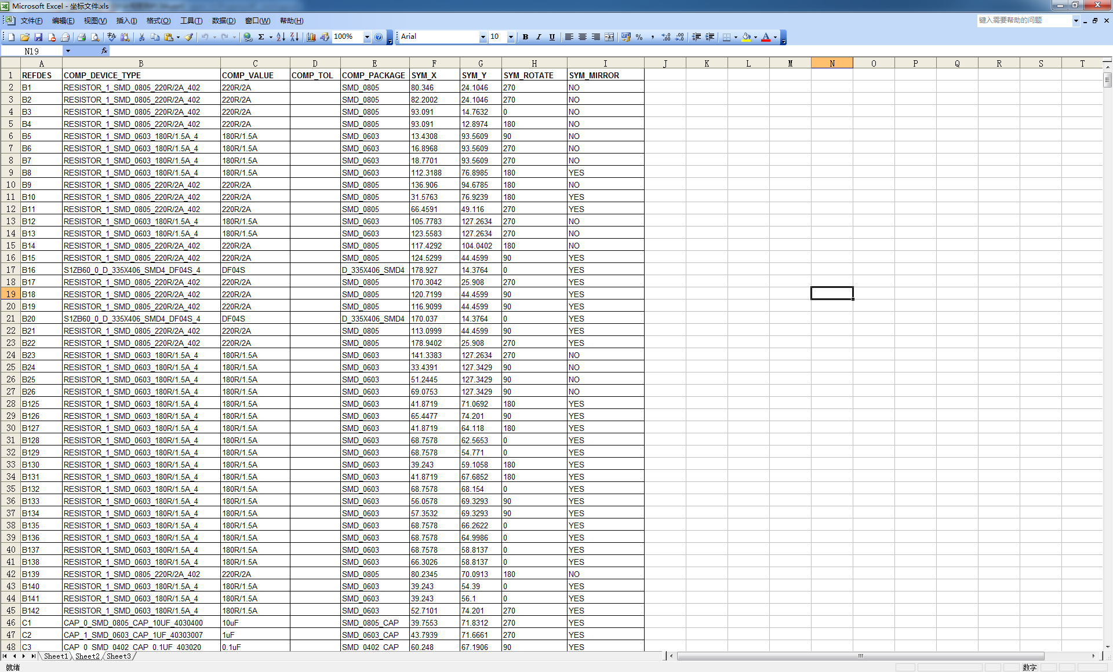Select cell containing CAP_0_SMD_0805_CAP_10UF_4030400
The image size is (1113, 672).
point(141,623)
